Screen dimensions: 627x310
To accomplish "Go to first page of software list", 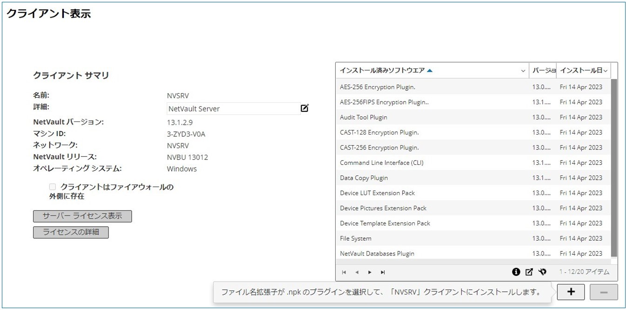I will 344,272.
